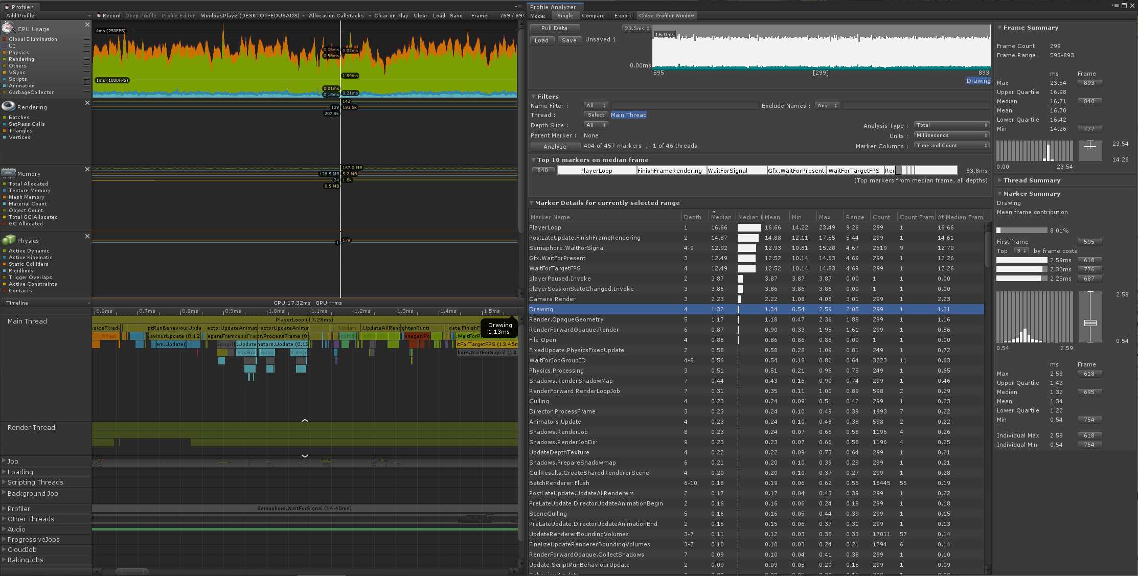
Task: Toggle the VSync series in the CPU chart
Action: [17, 72]
